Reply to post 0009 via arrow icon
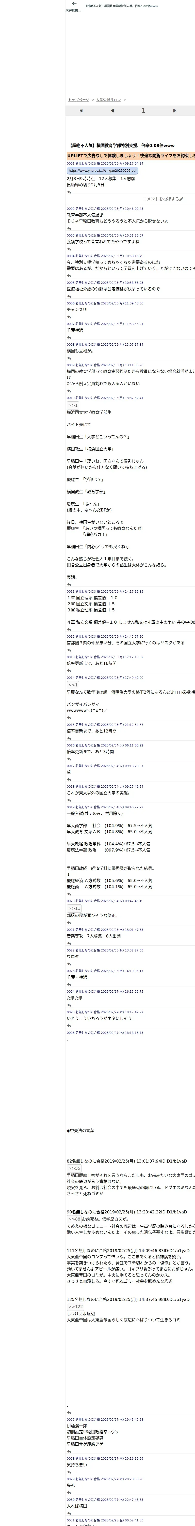195x1526 pixels. coord(69,391)
